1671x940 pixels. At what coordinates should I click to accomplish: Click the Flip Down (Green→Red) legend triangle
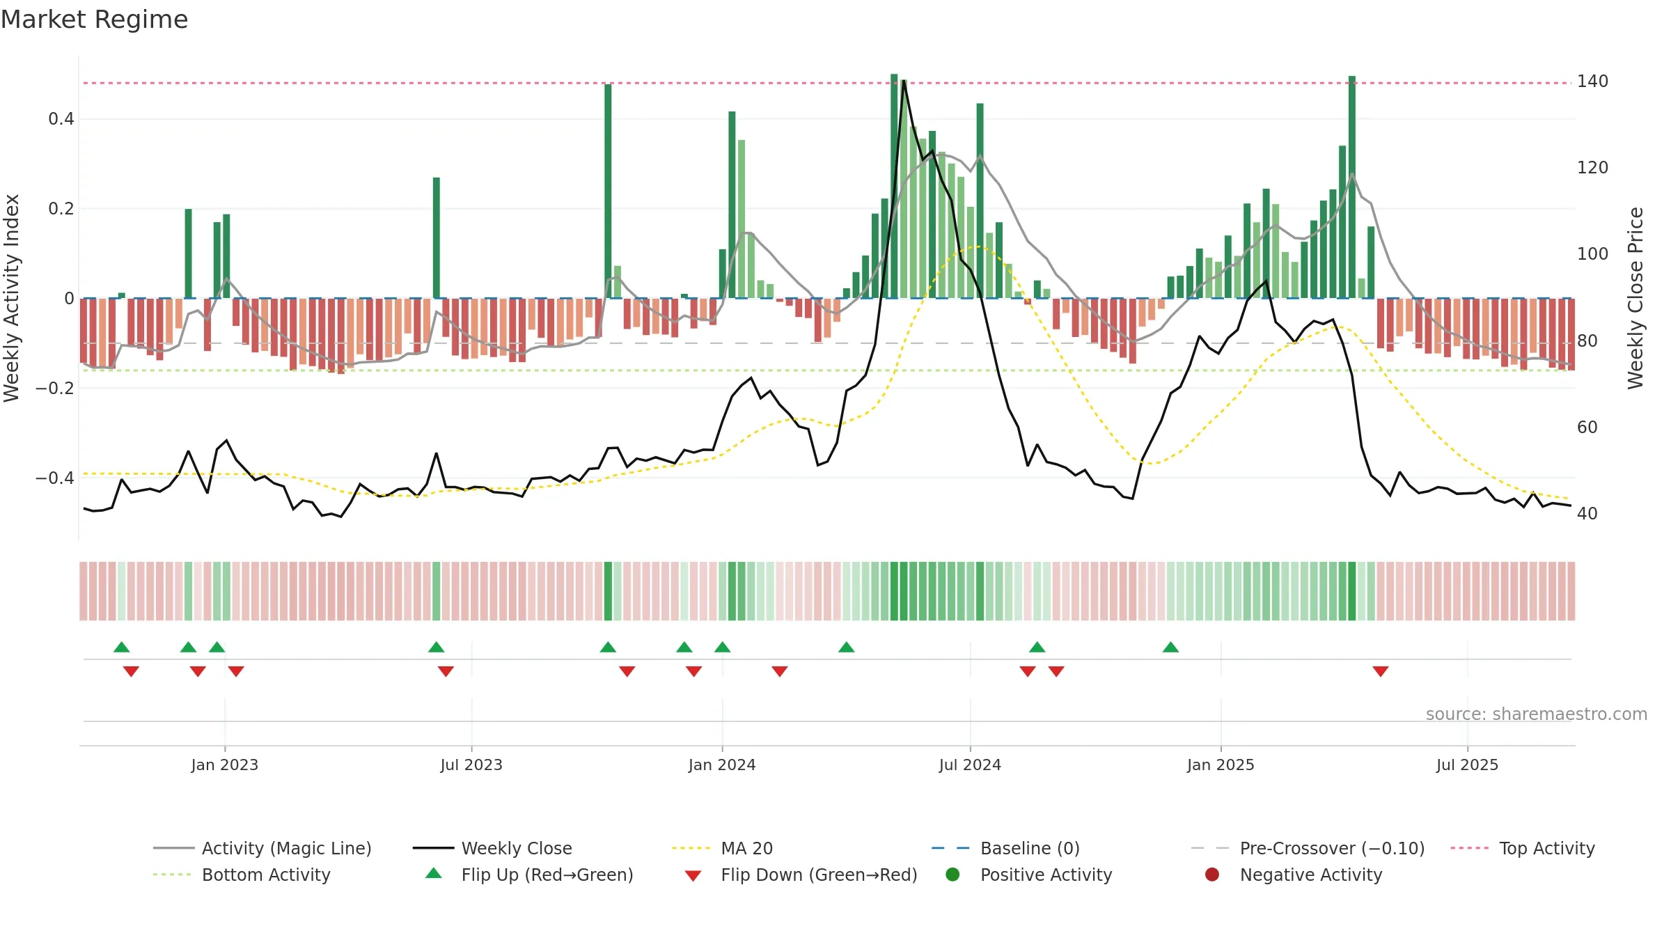[x=693, y=875]
